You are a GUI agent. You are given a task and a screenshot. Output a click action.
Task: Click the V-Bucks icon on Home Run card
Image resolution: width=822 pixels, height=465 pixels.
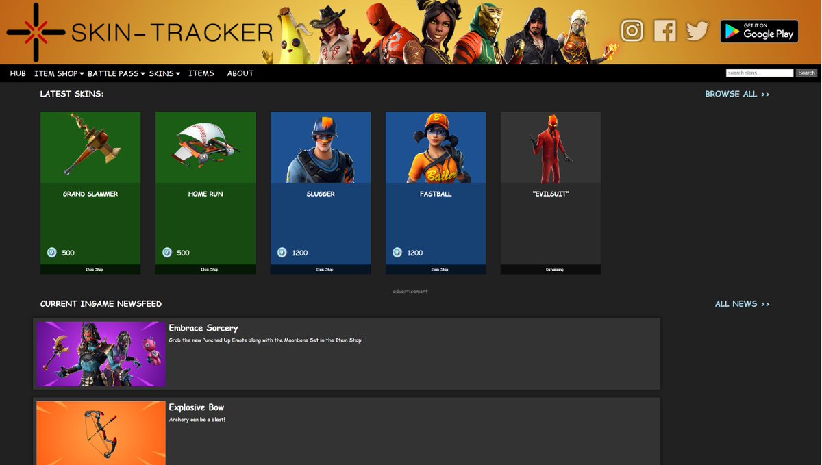pos(167,253)
